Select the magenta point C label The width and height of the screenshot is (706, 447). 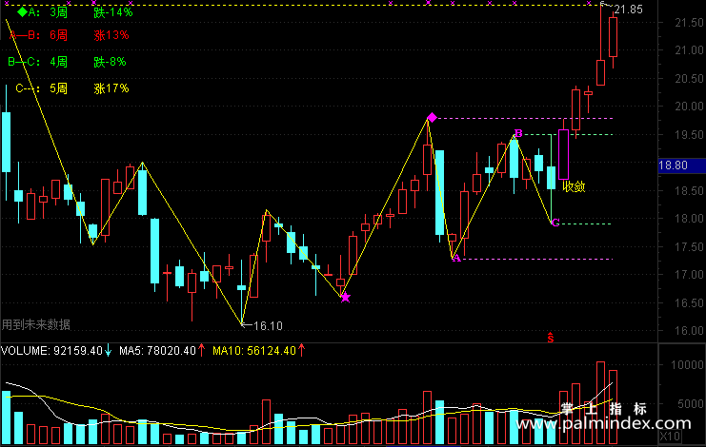(555, 223)
